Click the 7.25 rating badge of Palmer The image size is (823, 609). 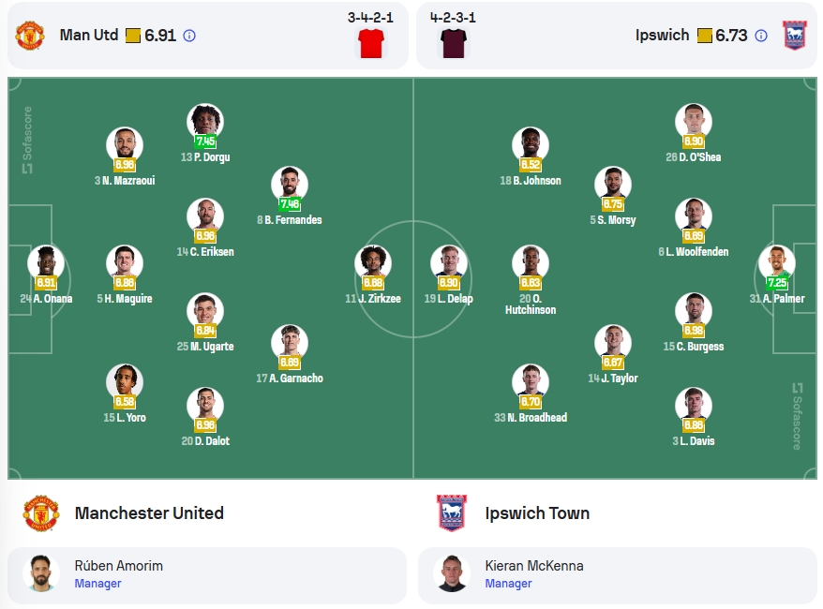click(777, 283)
